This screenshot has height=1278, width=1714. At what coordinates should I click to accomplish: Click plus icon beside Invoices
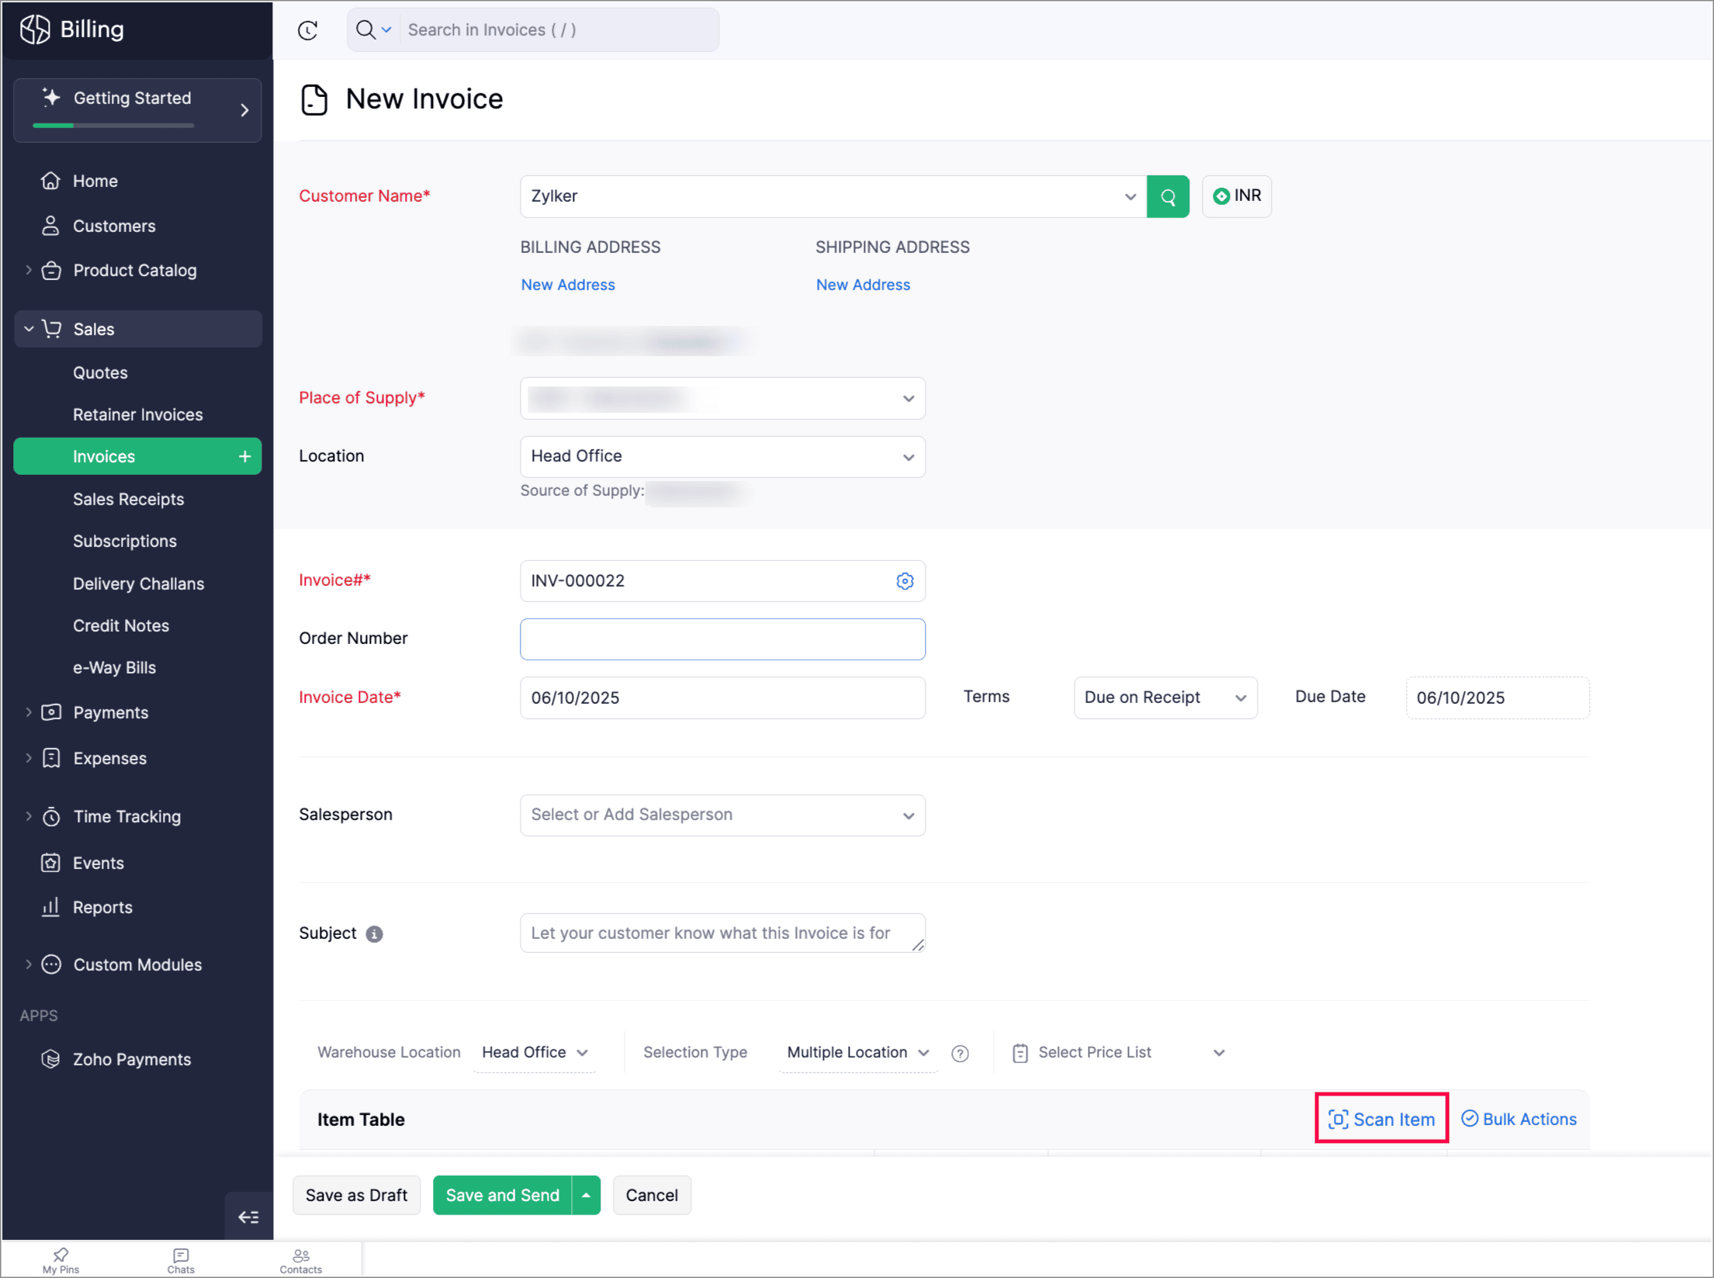click(x=245, y=457)
